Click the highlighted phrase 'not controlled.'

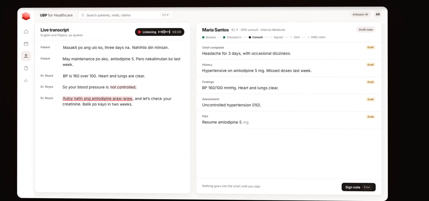point(123,87)
